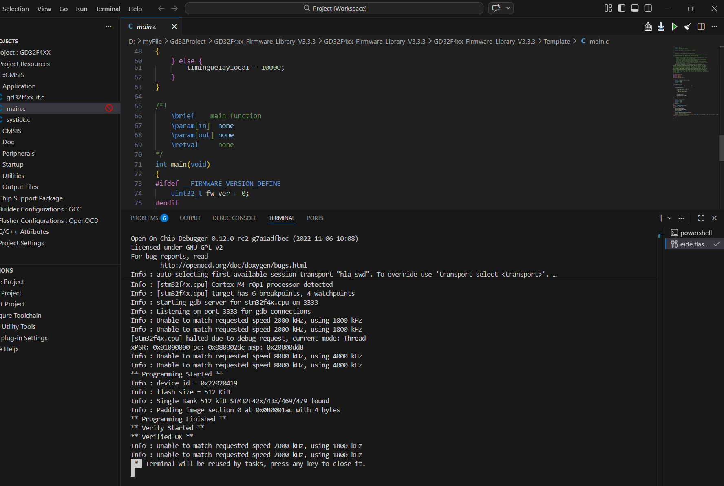724x486 pixels.
Task: Click the C file icon in breadcrumb
Action: click(583, 41)
